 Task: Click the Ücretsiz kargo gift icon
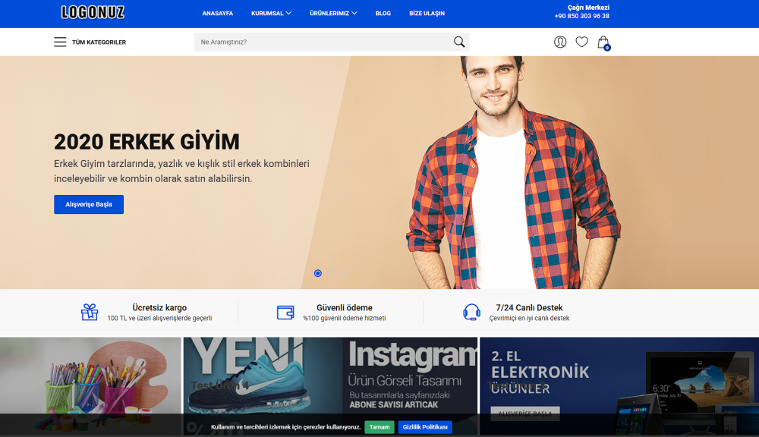point(90,312)
